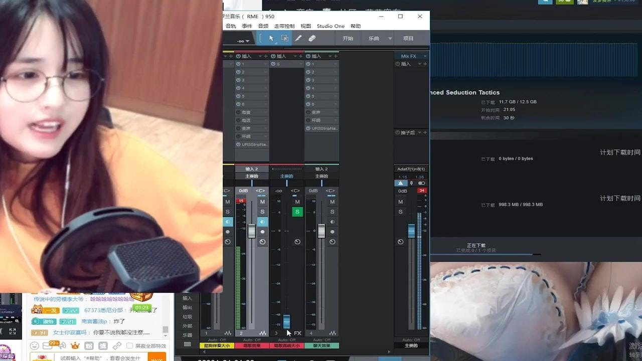Open channel 2 automation mode dial icon
This screenshot has height=361, width=642.
pyautogui.click(x=262, y=242)
